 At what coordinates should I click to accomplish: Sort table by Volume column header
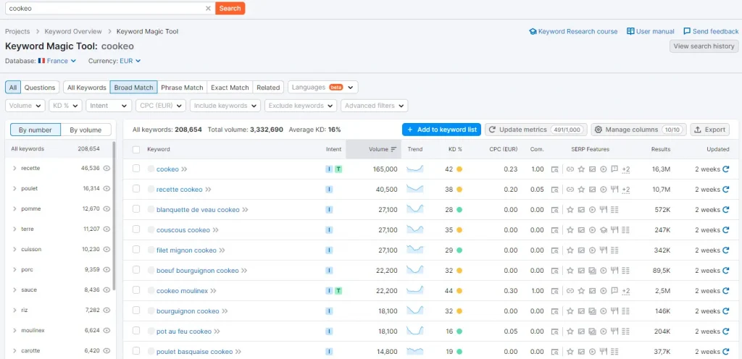tap(373, 149)
